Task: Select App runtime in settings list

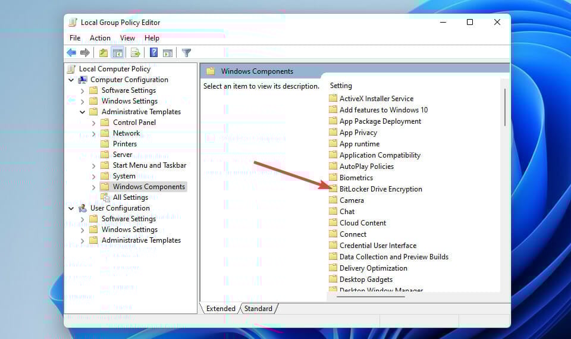Action: [359, 143]
